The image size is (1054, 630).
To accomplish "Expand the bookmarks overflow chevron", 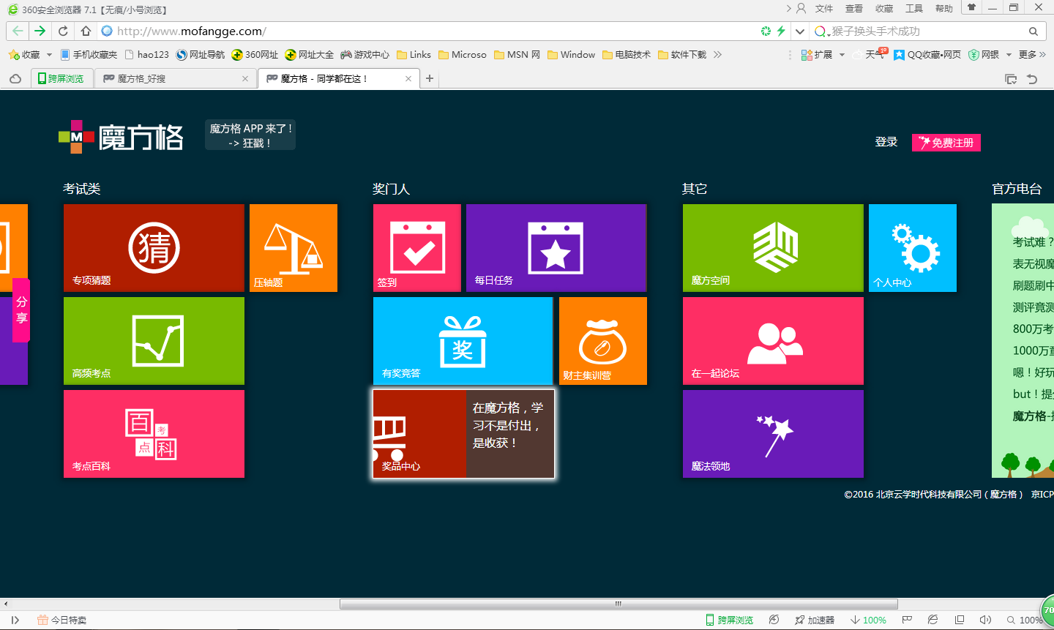I will pos(717,55).
